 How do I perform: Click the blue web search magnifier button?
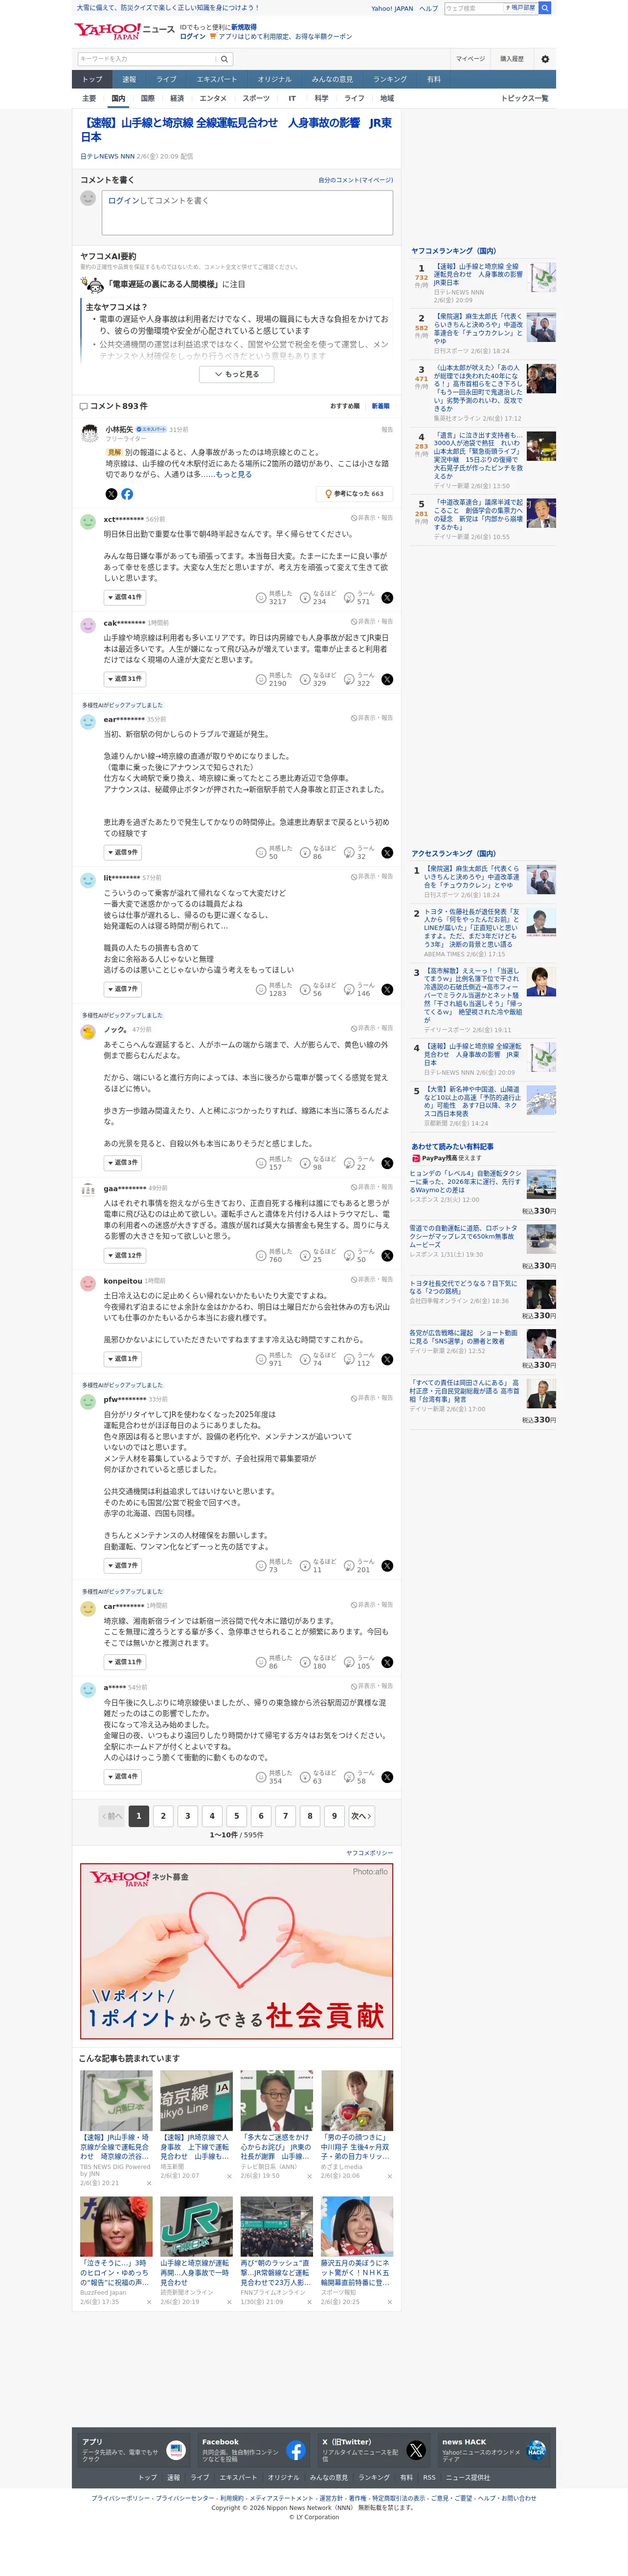[x=545, y=7]
